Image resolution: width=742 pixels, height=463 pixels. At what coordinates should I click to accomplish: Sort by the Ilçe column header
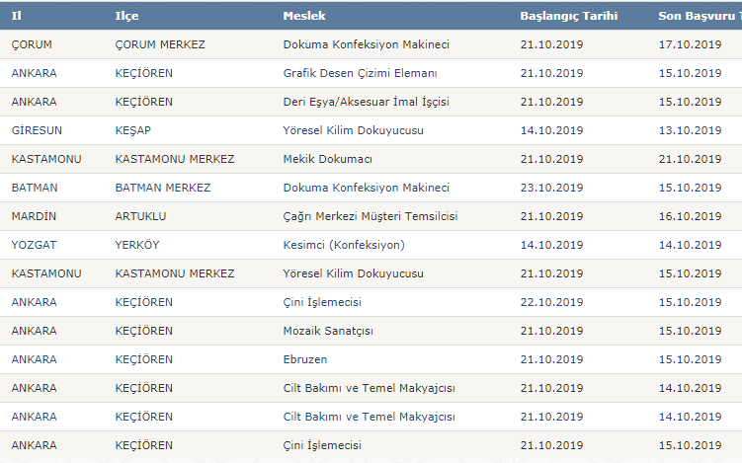tap(126, 16)
